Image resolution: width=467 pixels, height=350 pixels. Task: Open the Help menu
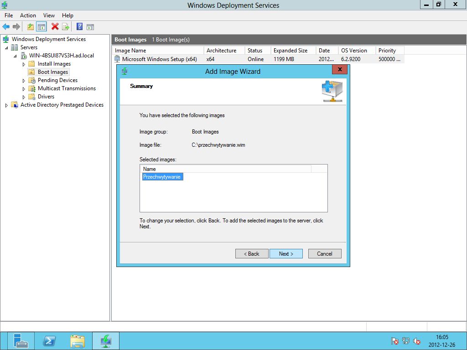coord(67,15)
